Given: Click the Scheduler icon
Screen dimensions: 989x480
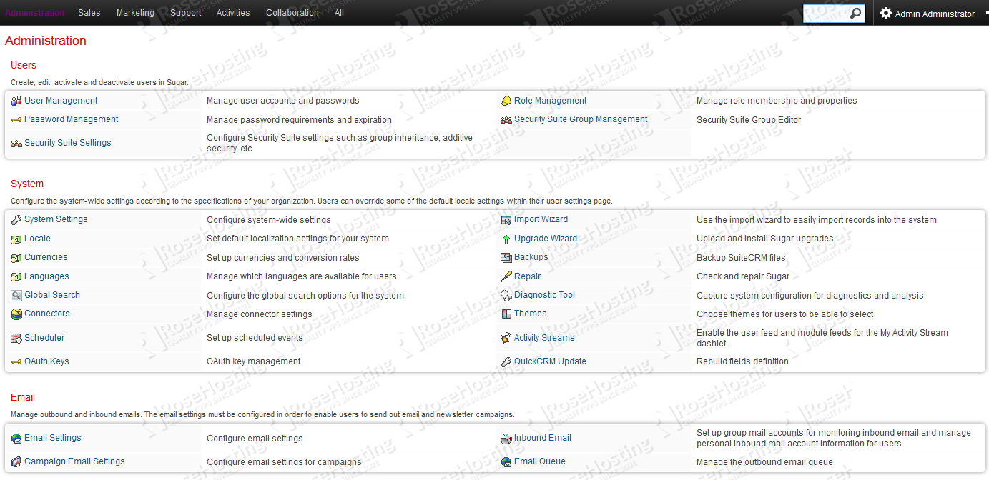Looking at the screenshot, I should [16, 338].
